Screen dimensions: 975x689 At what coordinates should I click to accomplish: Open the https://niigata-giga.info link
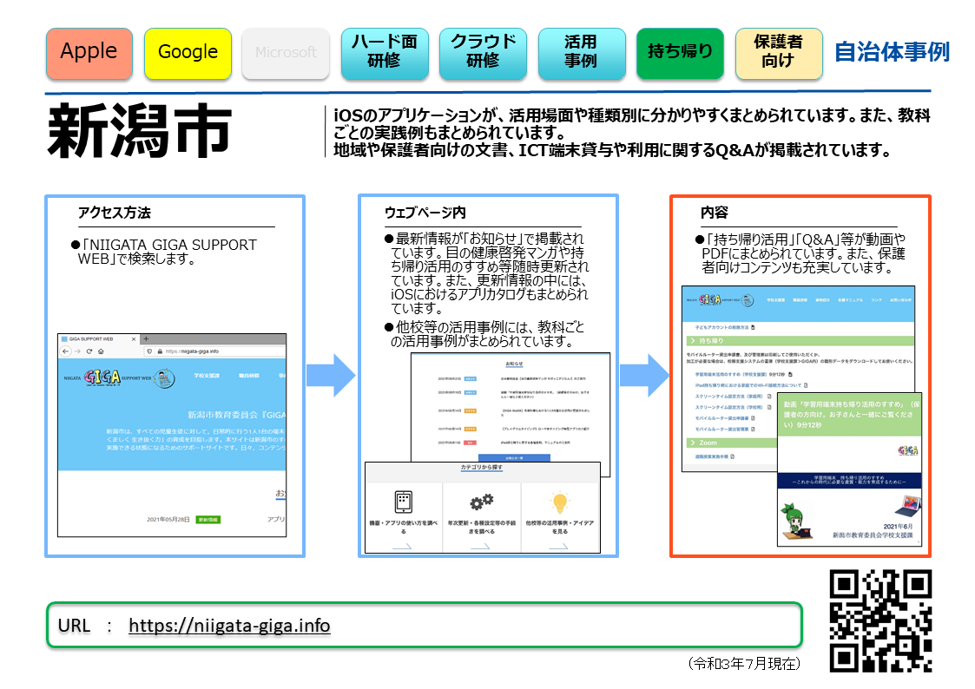click(229, 625)
